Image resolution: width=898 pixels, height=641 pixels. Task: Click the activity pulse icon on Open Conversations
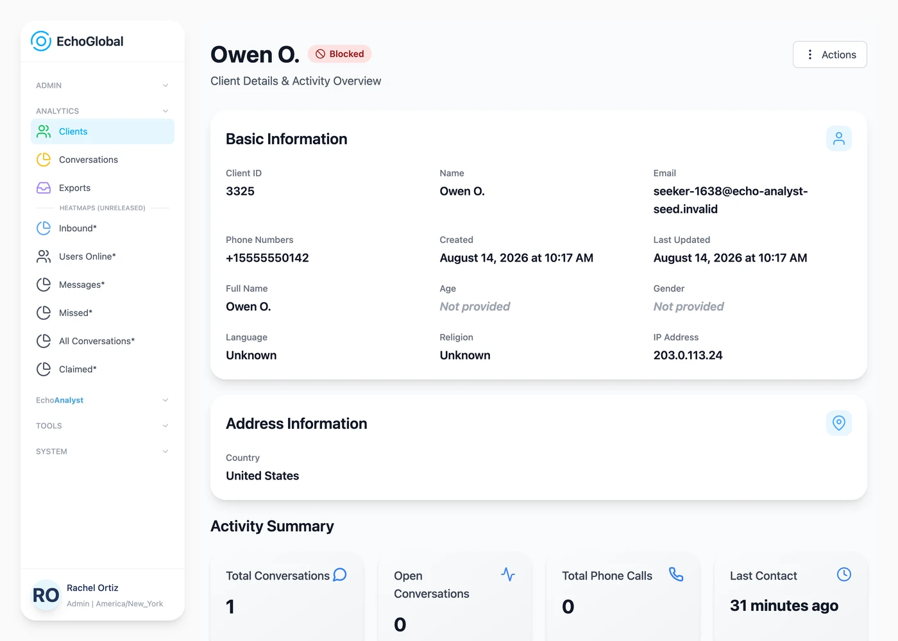(x=508, y=574)
